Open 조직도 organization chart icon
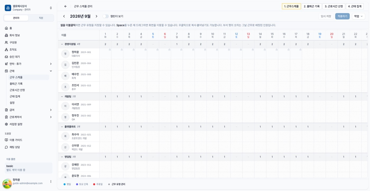 pyautogui.click(x=6, y=50)
